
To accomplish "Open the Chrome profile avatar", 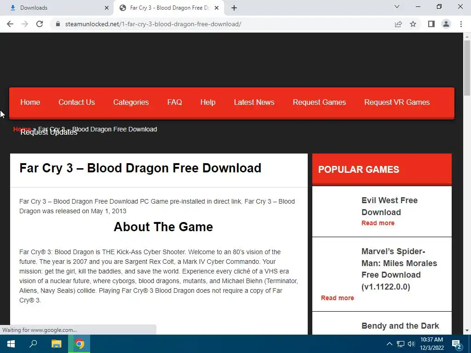I will point(446,24).
